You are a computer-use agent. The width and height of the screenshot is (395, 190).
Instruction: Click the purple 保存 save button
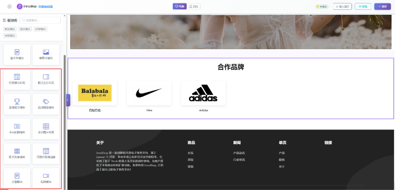click(x=382, y=6)
